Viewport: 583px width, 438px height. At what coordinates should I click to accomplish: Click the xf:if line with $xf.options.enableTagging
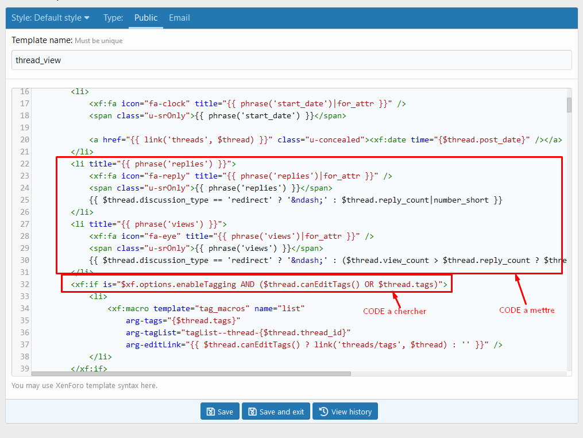pyautogui.click(x=259, y=284)
